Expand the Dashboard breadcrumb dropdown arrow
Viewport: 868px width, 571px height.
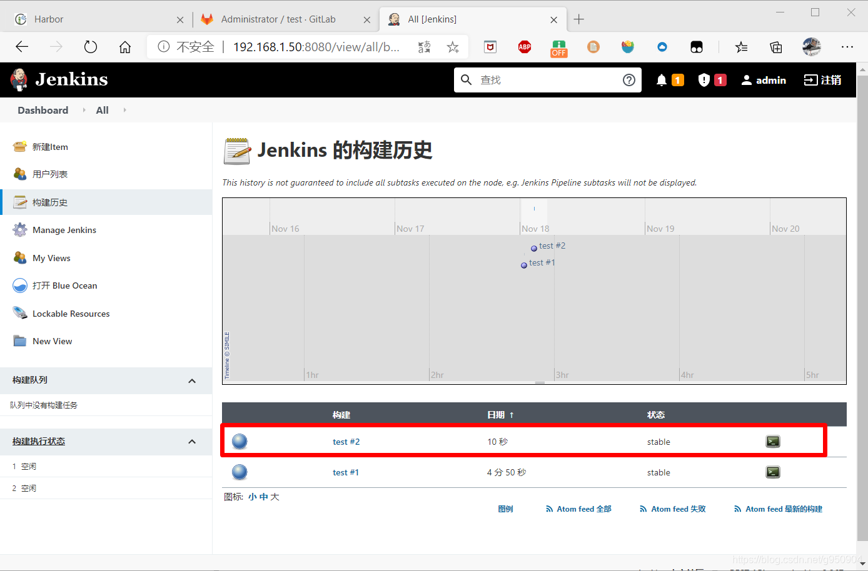coord(84,110)
